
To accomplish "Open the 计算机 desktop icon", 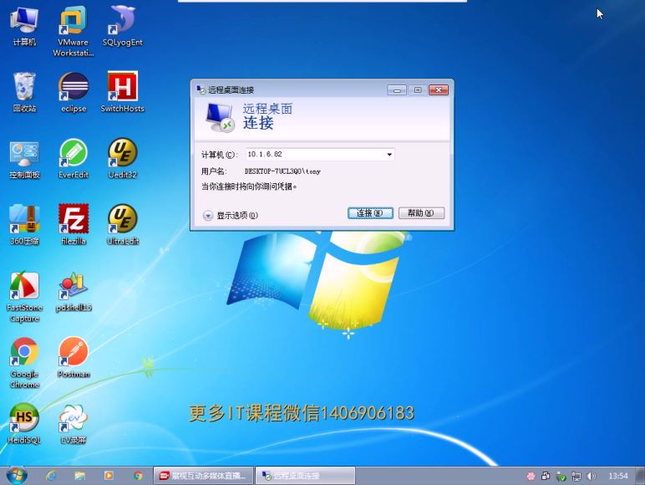I will click(24, 27).
